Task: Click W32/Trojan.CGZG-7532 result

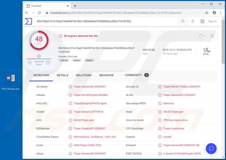Action: click(x=87, y=145)
